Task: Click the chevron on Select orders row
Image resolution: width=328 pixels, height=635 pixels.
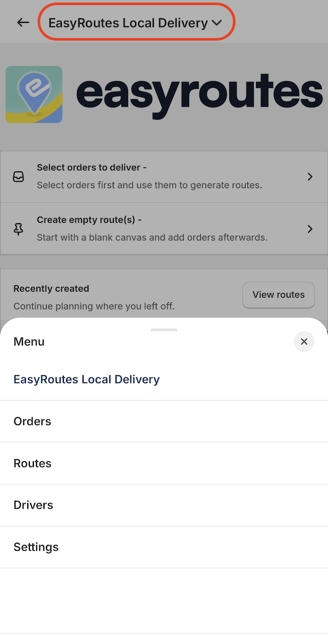Action: pos(310,177)
